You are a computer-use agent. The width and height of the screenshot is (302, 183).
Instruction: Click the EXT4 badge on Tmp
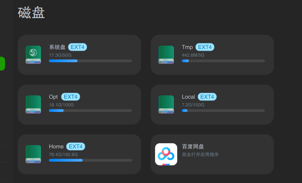click(x=205, y=47)
